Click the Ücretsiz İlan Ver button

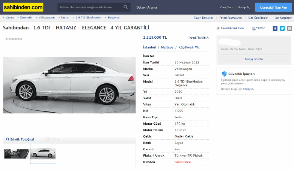[x=274, y=7]
